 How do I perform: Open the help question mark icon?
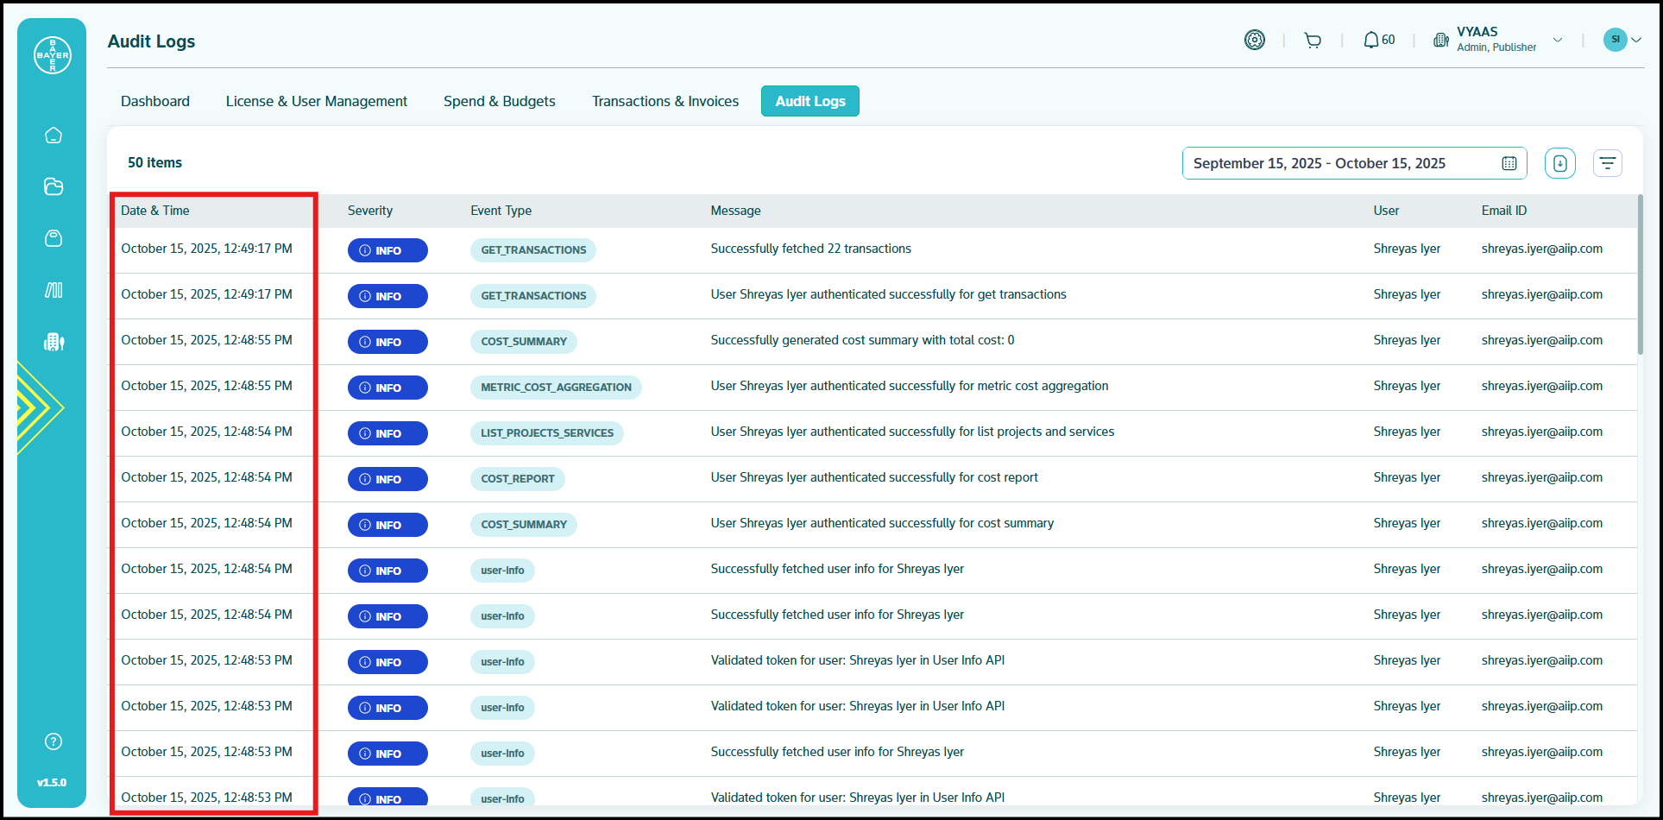coord(54,741)
